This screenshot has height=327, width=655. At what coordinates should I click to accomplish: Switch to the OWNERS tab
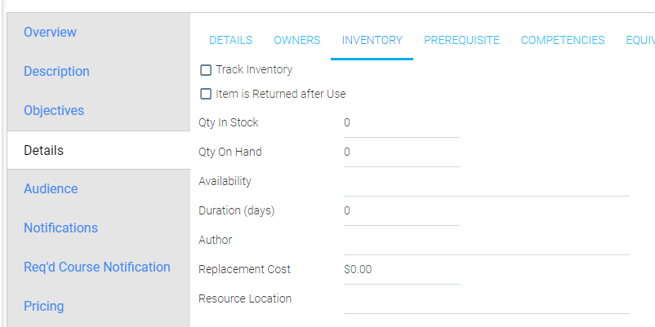coord(296,40)
